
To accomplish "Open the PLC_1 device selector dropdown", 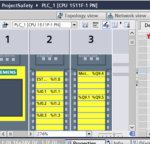I will 74,25.
